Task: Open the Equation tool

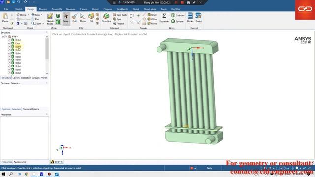Action: [164, 18]
